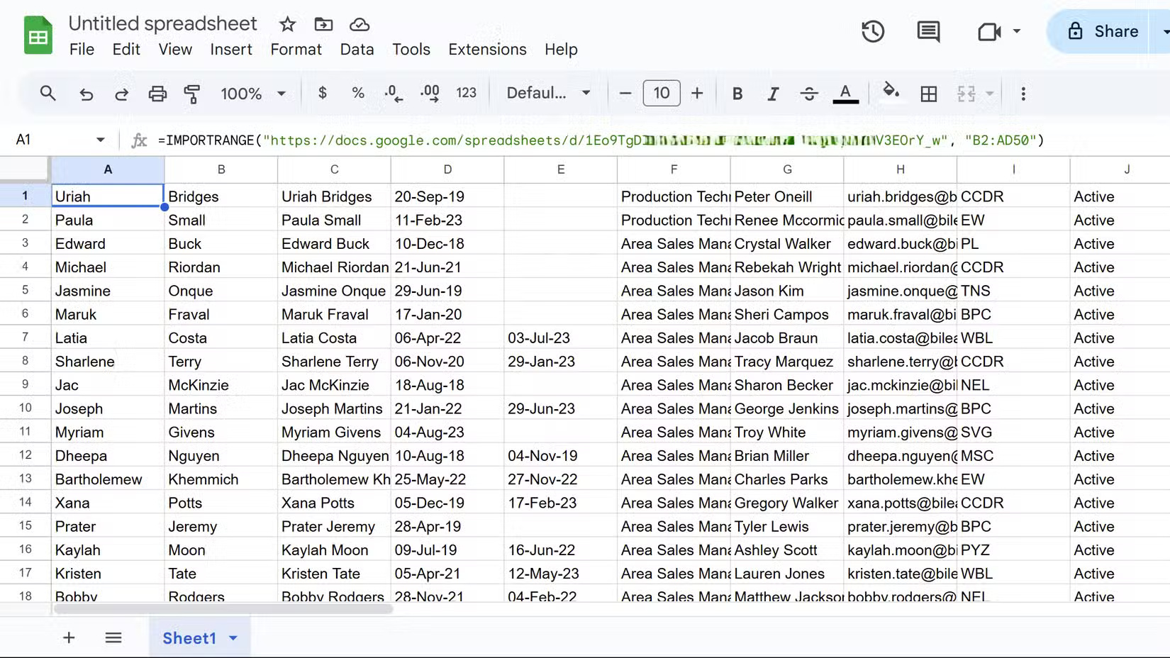Open the print dialog
The width and height of the screenshot is (1170, 658).
tap(157, 93)
